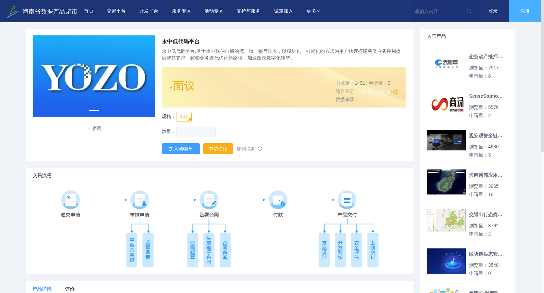The image size is (544, 293).
Task: Switch to 评价 tab
Action: click(x=70, y=289)
